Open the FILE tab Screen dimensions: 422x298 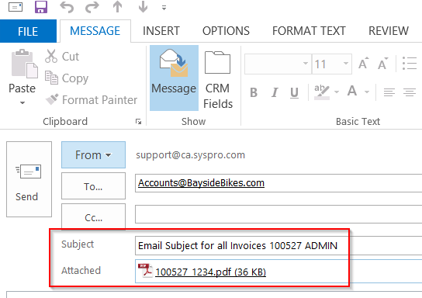[x=28, y=31]
